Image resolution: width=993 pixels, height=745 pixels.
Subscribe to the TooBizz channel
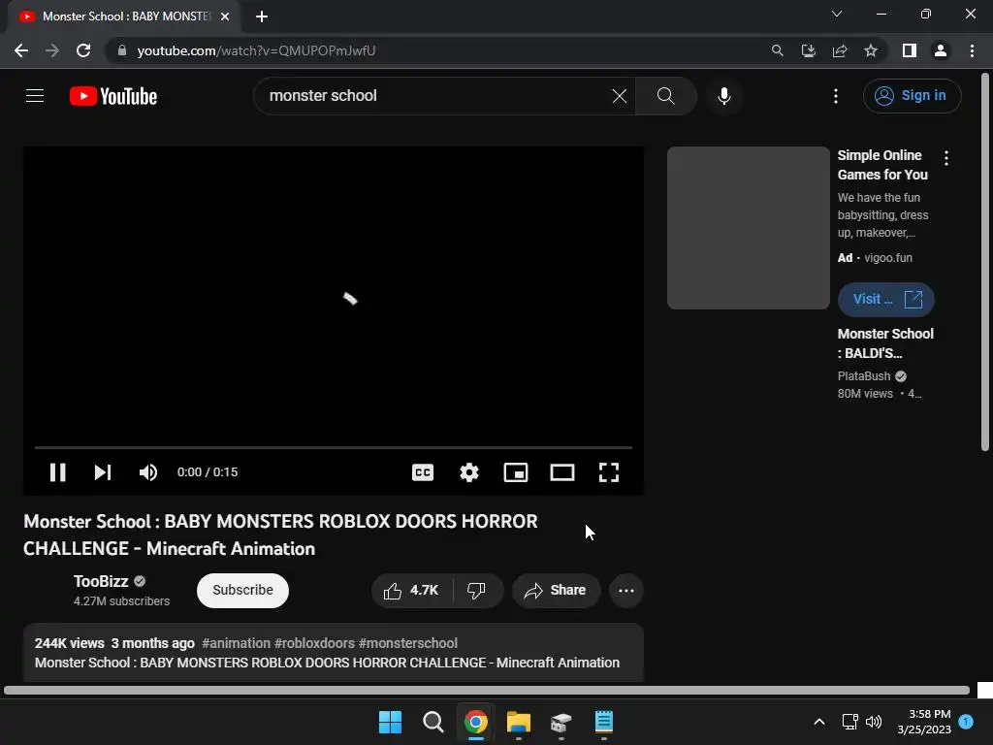click(242, 590)
